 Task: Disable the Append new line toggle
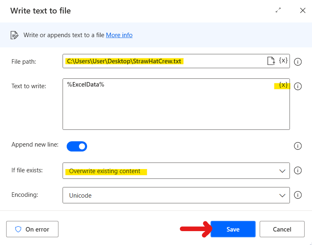click(77, 146)
